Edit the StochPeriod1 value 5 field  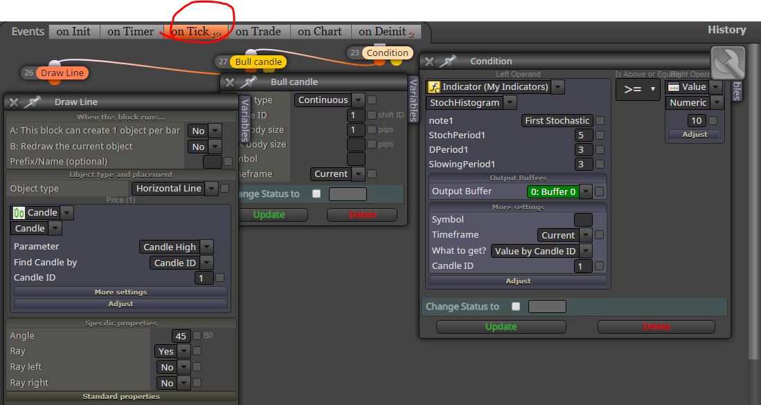[x=584, y=135]
